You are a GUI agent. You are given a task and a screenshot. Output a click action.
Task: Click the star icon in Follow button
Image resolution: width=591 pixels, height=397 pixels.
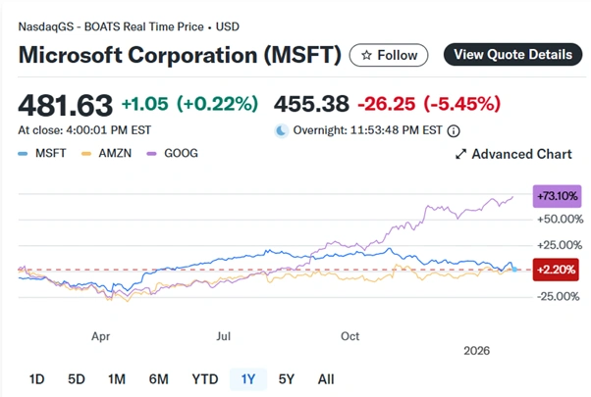[366, 55]
